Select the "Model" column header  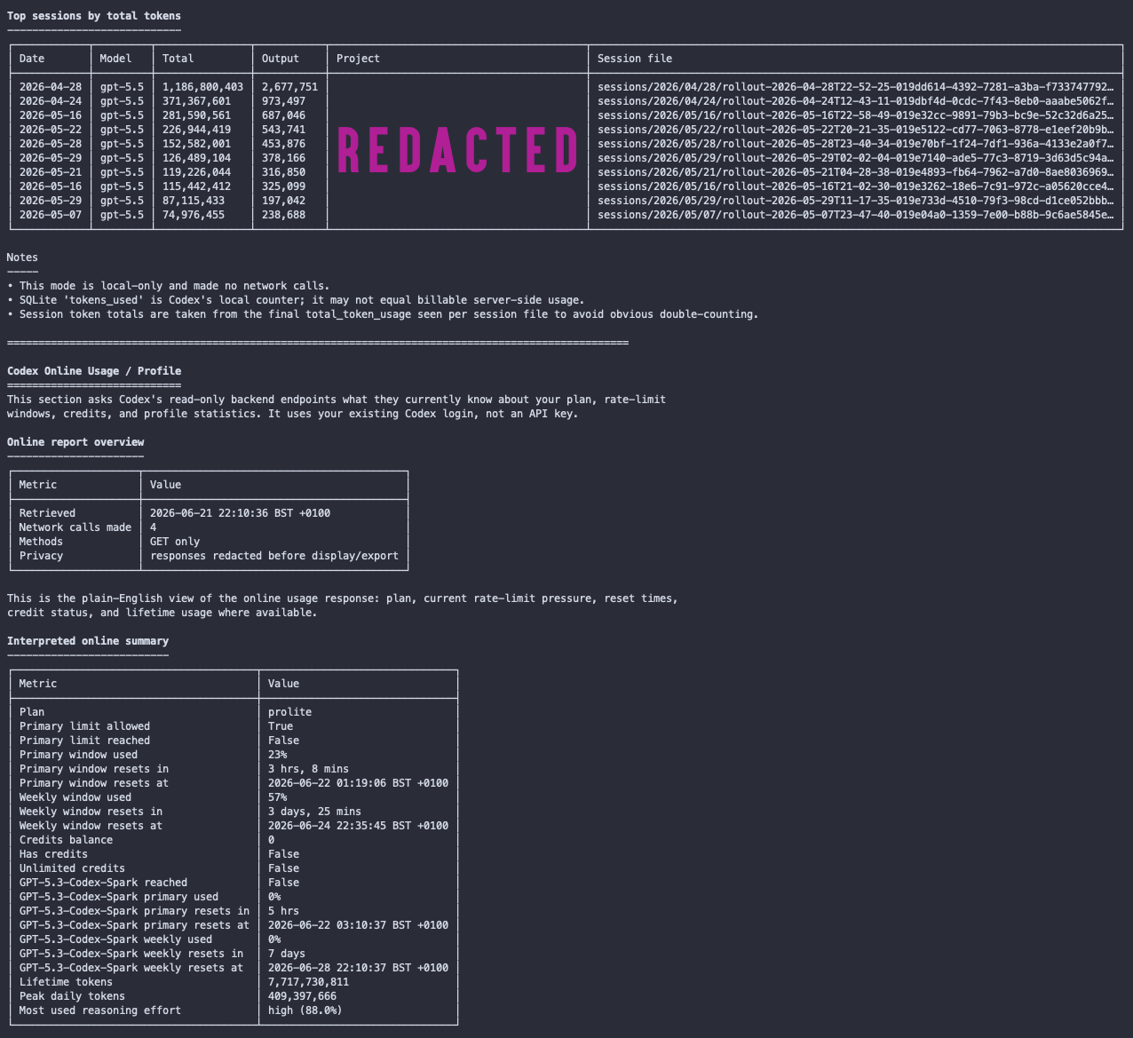point(115,59)
